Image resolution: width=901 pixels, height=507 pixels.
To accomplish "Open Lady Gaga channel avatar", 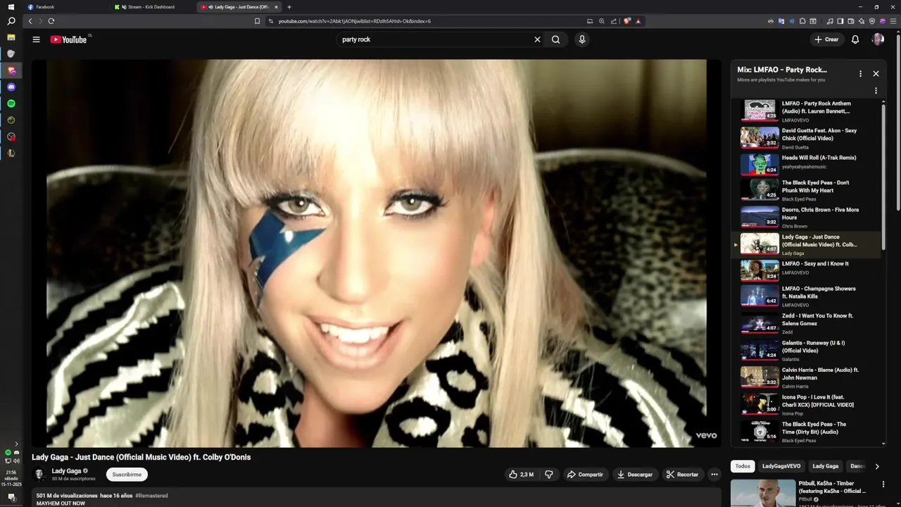I will pyautogui.click(x=39, y=475).
